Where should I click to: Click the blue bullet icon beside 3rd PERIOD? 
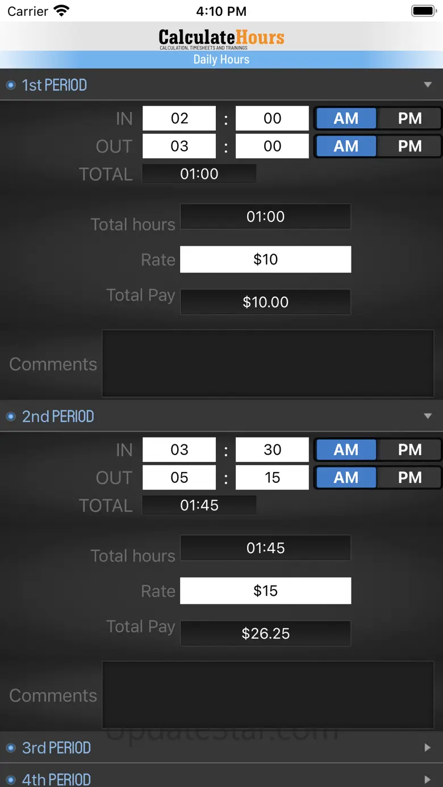[10, 748]
